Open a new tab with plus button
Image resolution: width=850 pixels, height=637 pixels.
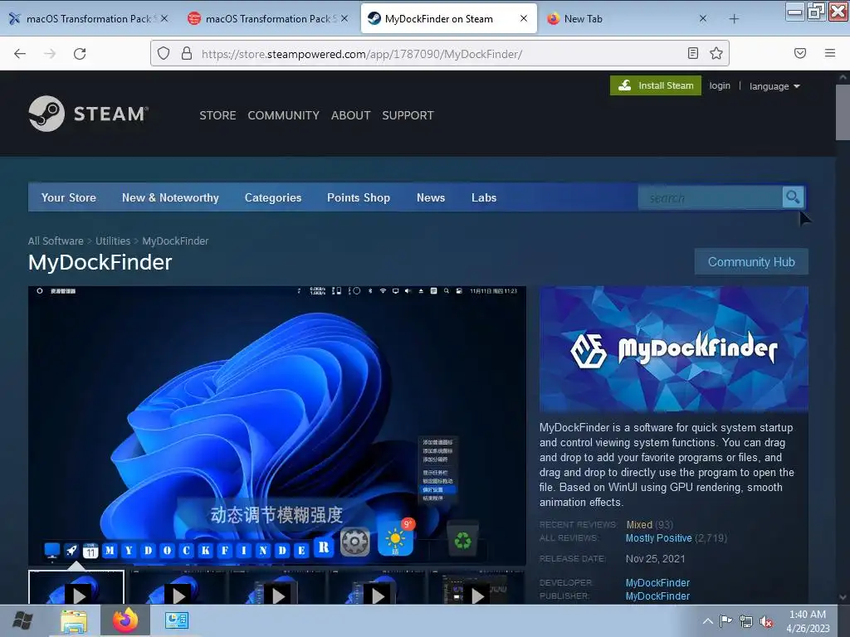pyautogui.click(x=734, y=19)
